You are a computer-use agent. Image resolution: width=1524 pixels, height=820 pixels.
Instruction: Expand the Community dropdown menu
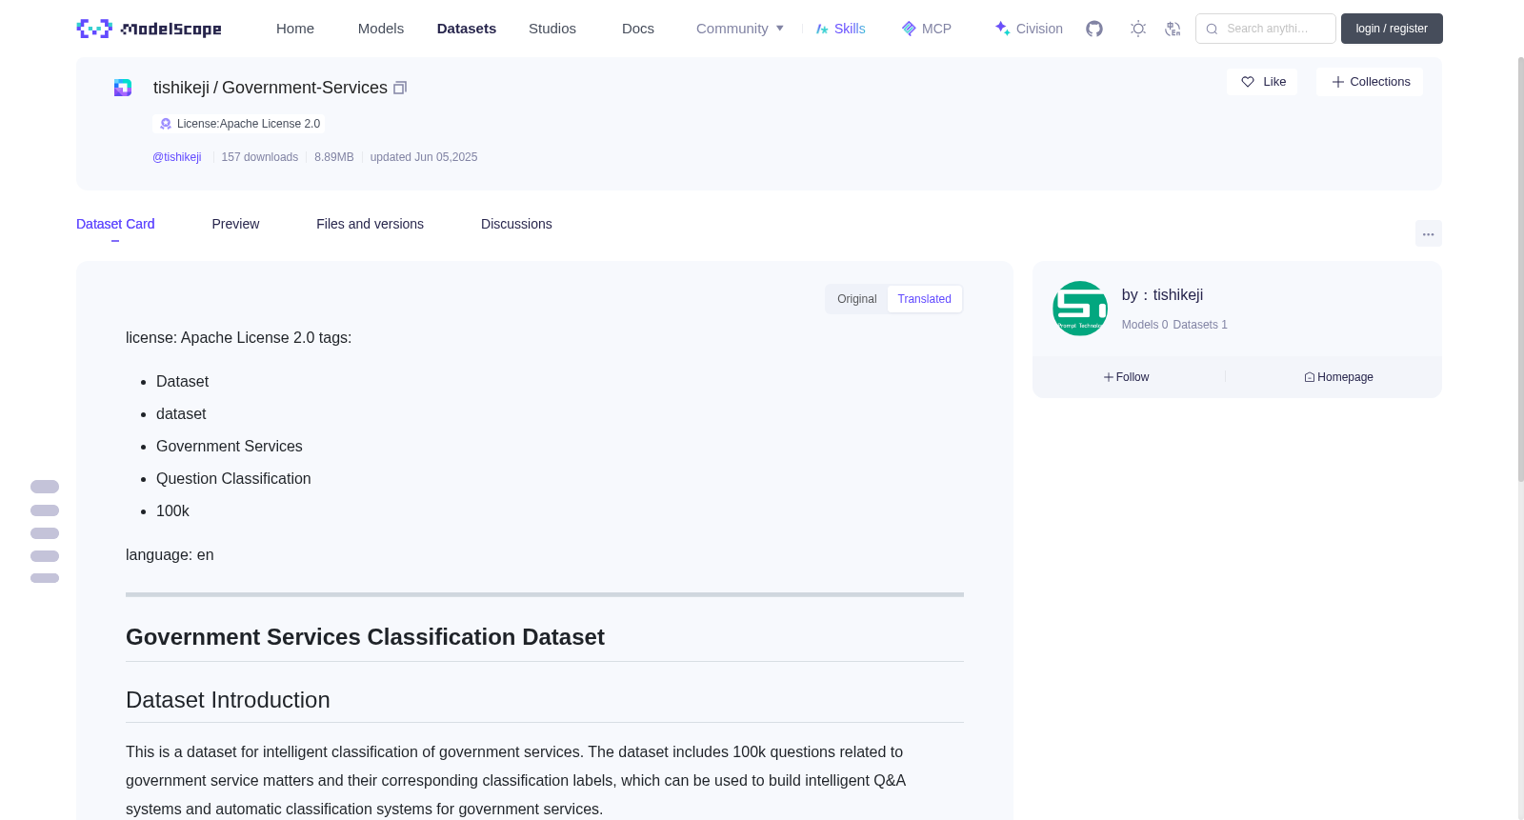pos(740,29)
